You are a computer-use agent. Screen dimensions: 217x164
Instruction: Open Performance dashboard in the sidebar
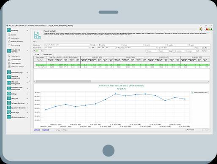point(18,67)
